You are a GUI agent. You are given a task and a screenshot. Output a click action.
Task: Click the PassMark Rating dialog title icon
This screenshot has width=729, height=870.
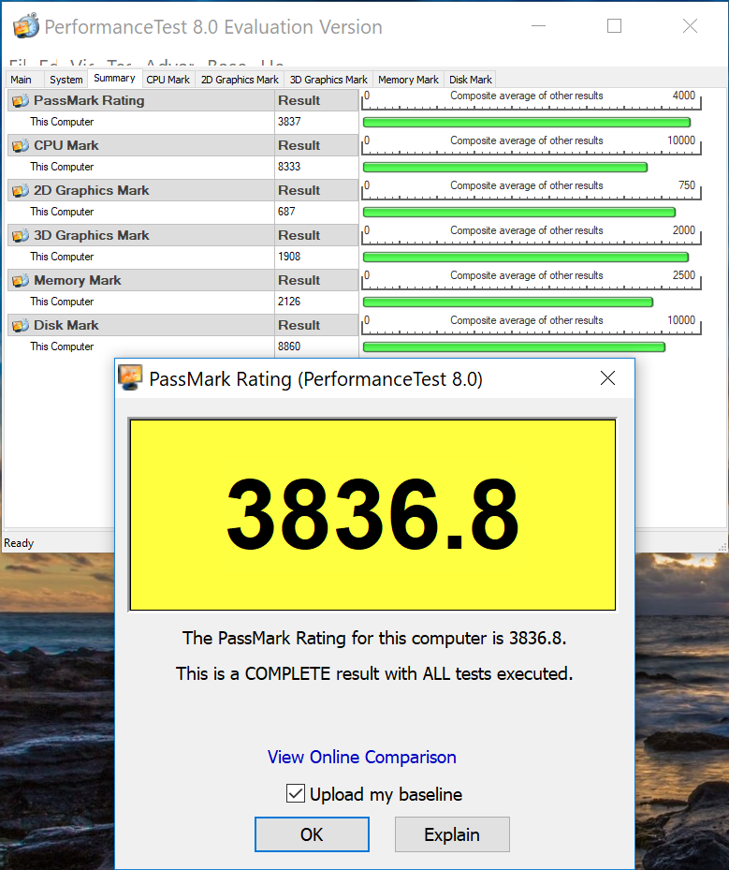130,377
